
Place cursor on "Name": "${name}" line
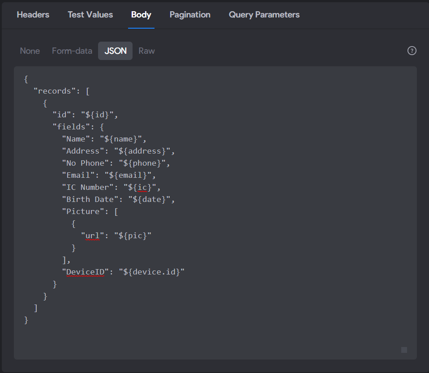[x=104, y=139]
